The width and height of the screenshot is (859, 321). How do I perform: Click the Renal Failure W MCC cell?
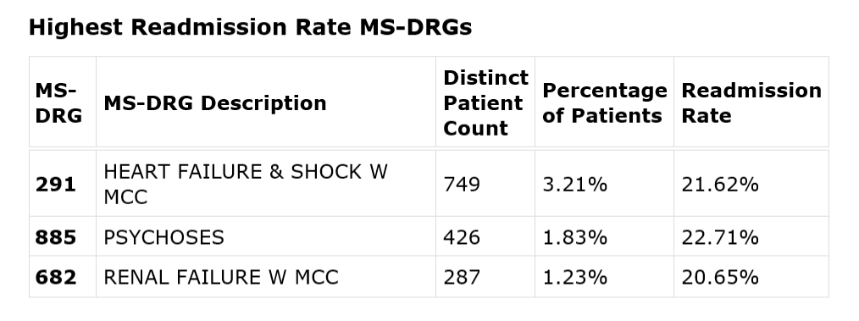point(266,277)
